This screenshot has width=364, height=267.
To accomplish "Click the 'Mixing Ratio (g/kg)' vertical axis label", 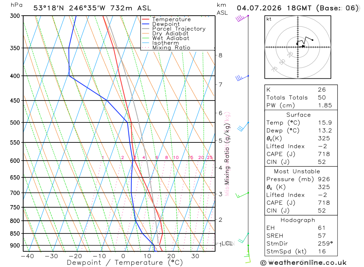I will click(x=227, y=154).
